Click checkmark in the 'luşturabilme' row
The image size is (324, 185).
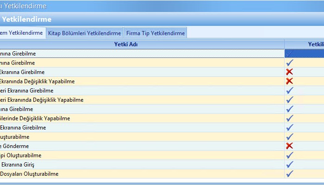290,137
